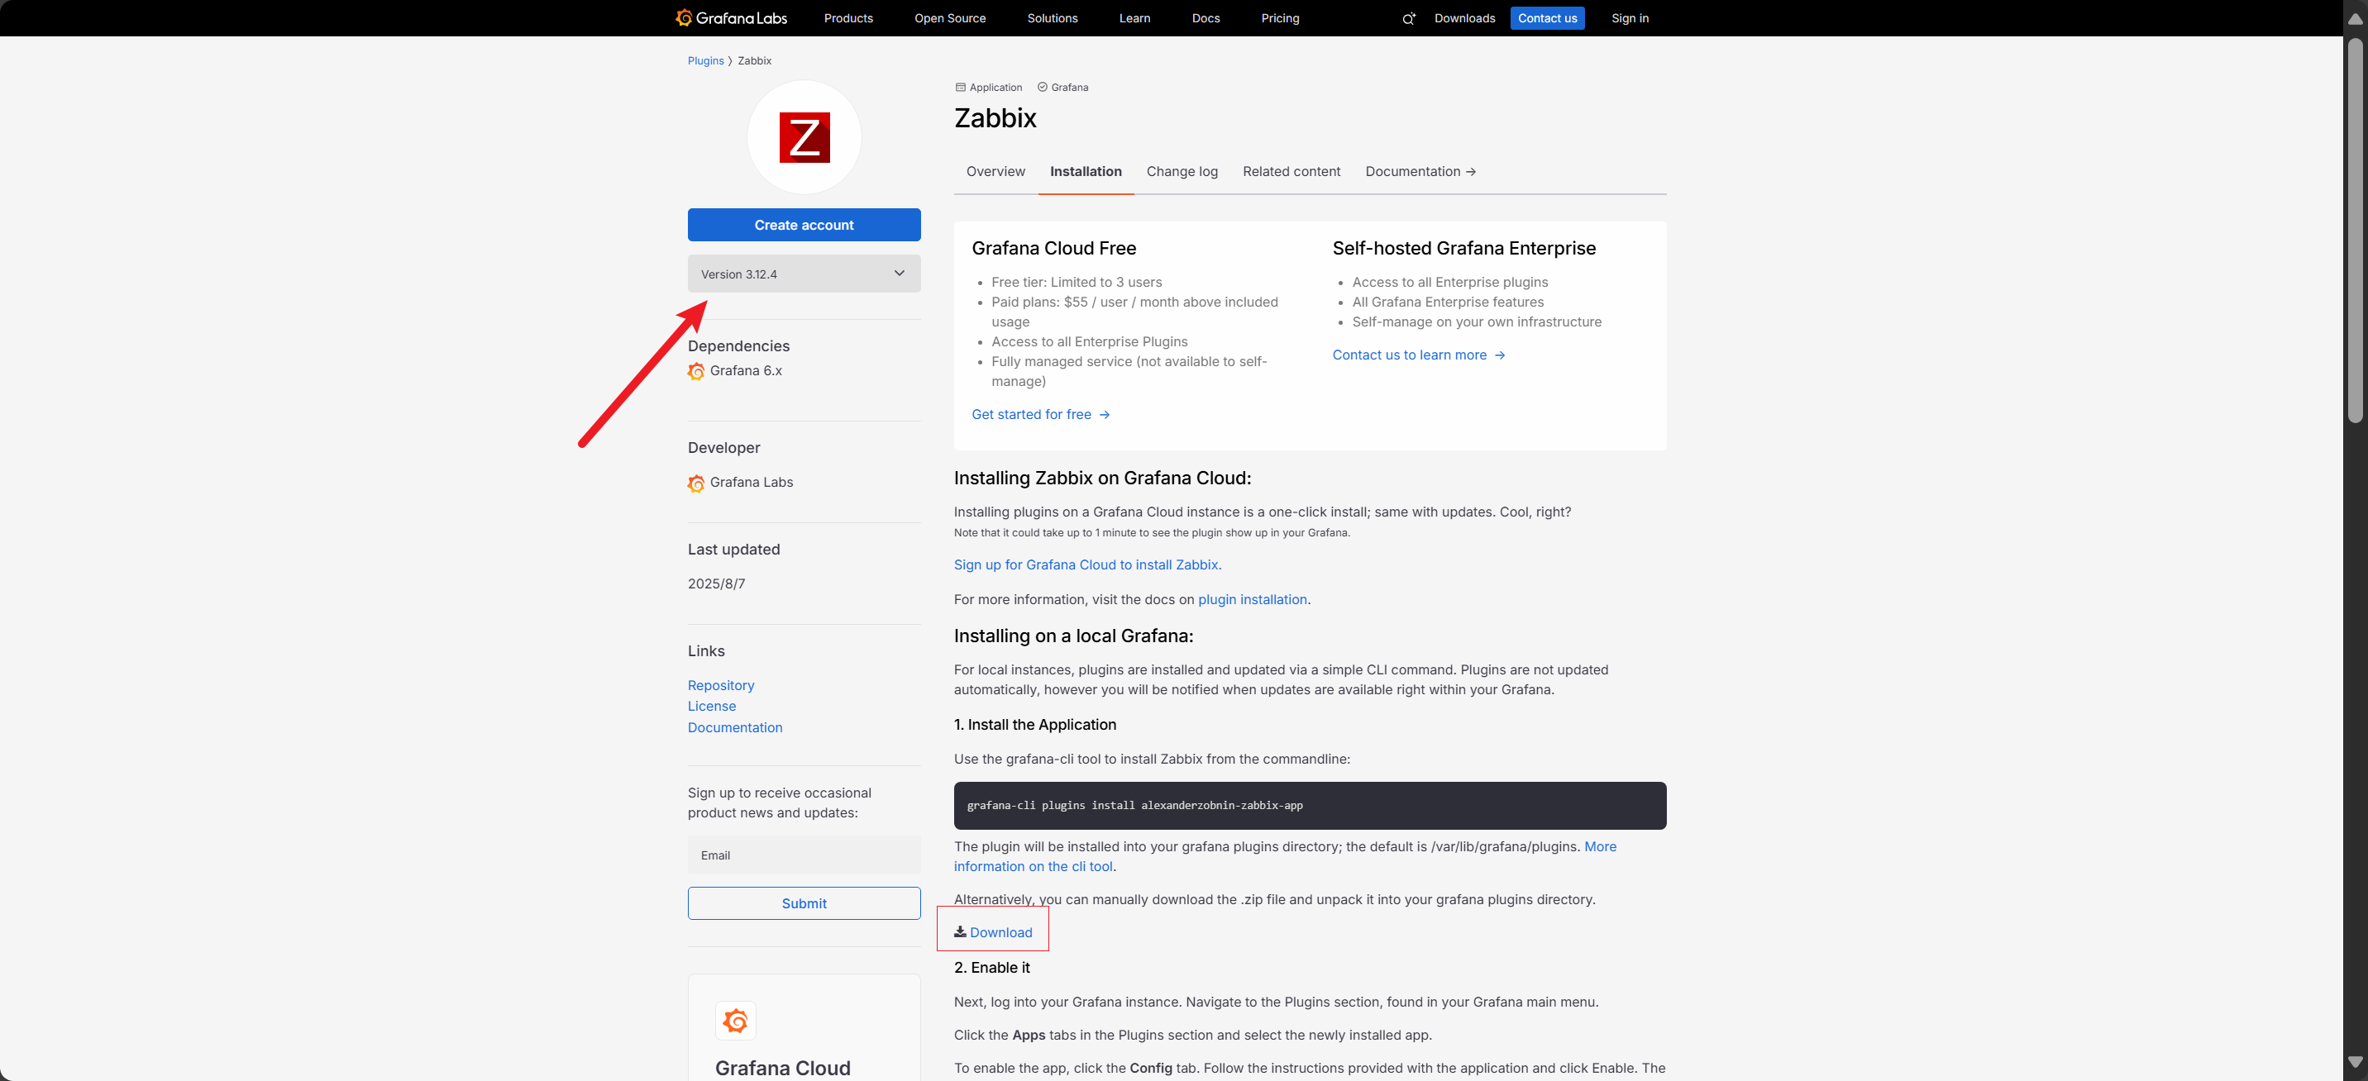
Task: Switch to the Overview tab
Action: (995, 172)
